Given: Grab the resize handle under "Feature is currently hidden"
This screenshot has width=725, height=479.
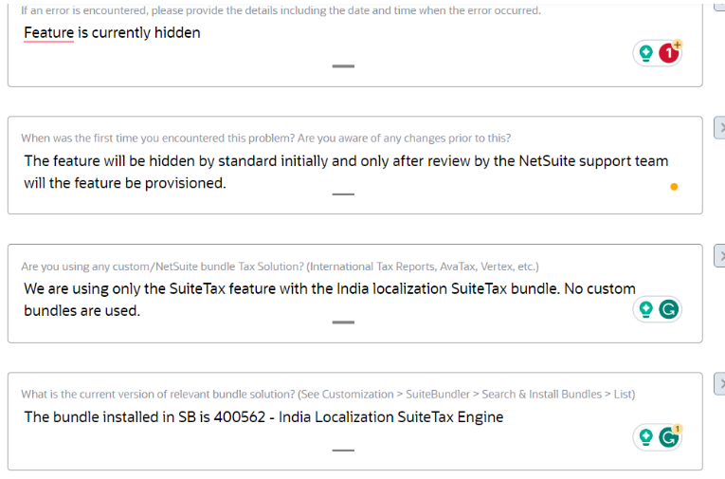Looking at the screenshot, I should [x=343, y=66].
